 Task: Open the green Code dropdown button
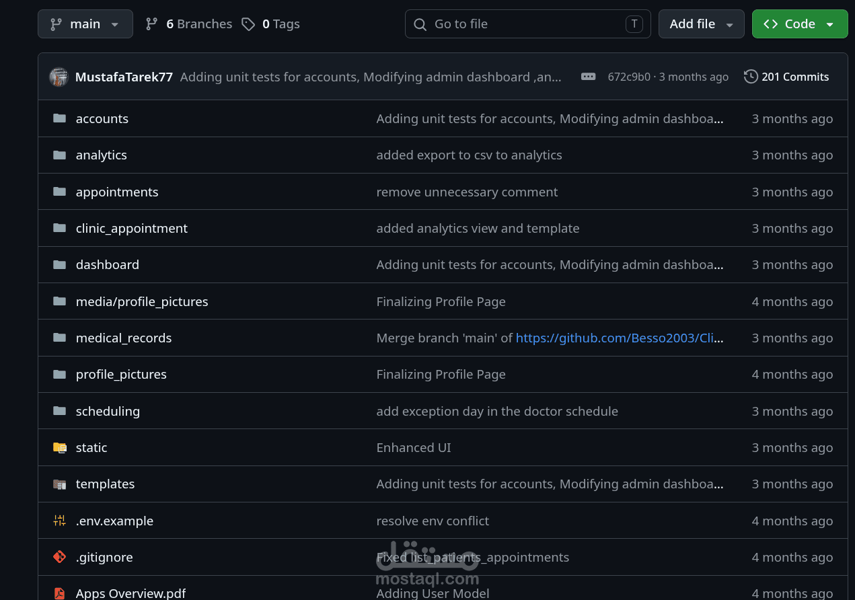pyautogui.click(x=799, y=24)
